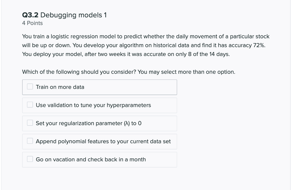Select the append polynomial features checkbox
Image resolution: width=291 pixels, height=190 pixels.
click(x=30, y=141)
